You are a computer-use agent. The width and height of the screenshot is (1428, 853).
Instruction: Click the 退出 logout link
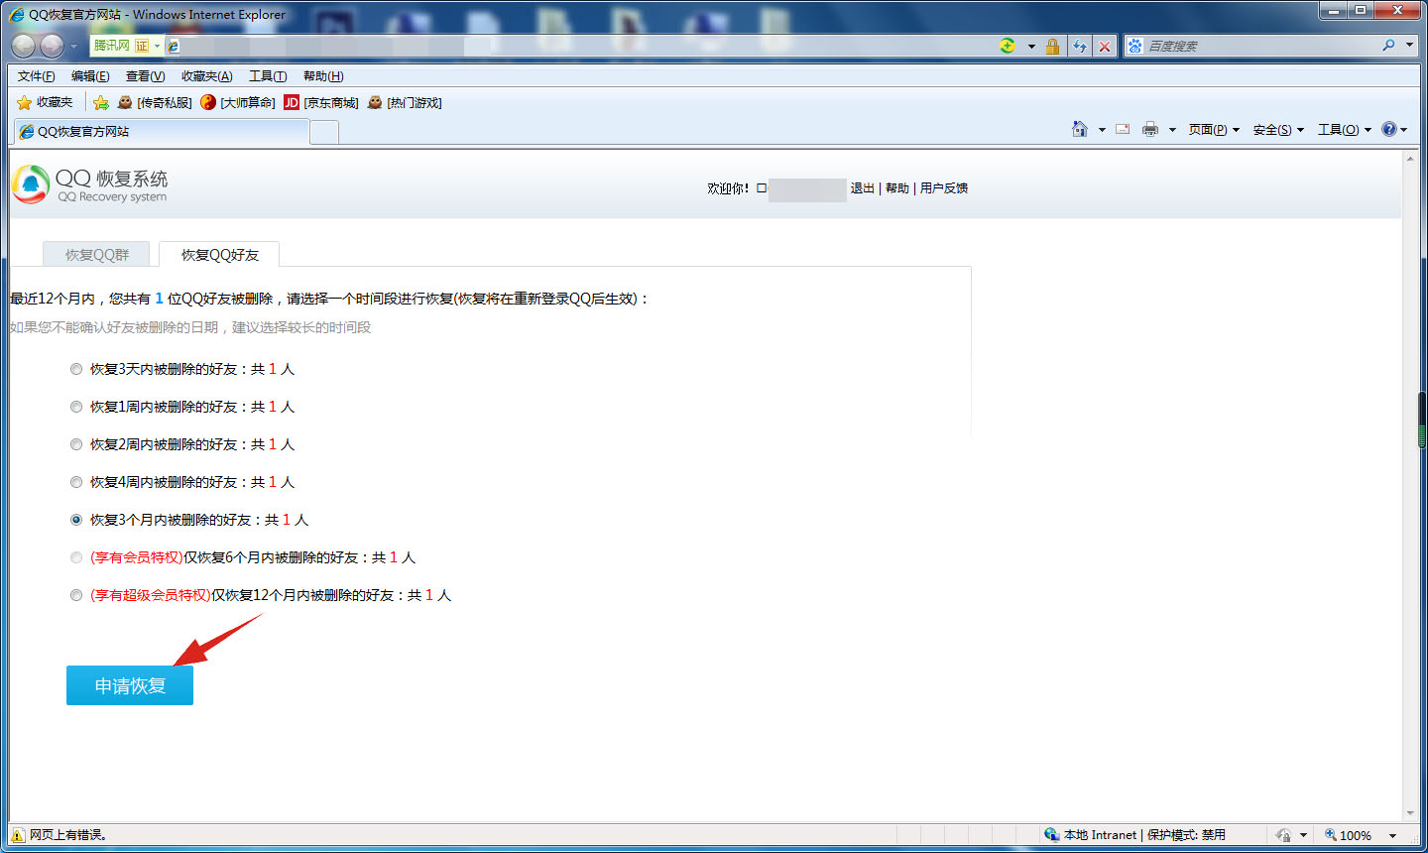[x=862, y=188]
